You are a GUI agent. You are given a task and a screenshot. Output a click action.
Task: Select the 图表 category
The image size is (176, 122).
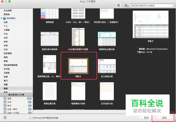[x=6, y=57]
